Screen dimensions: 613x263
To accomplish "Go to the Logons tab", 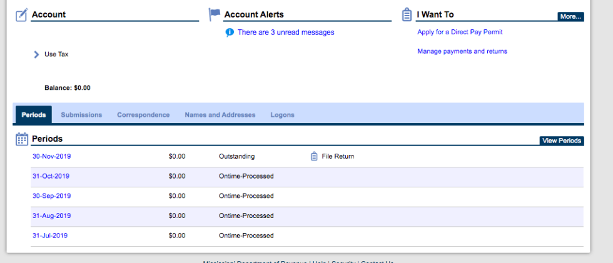I will click(x=282, y=115).
